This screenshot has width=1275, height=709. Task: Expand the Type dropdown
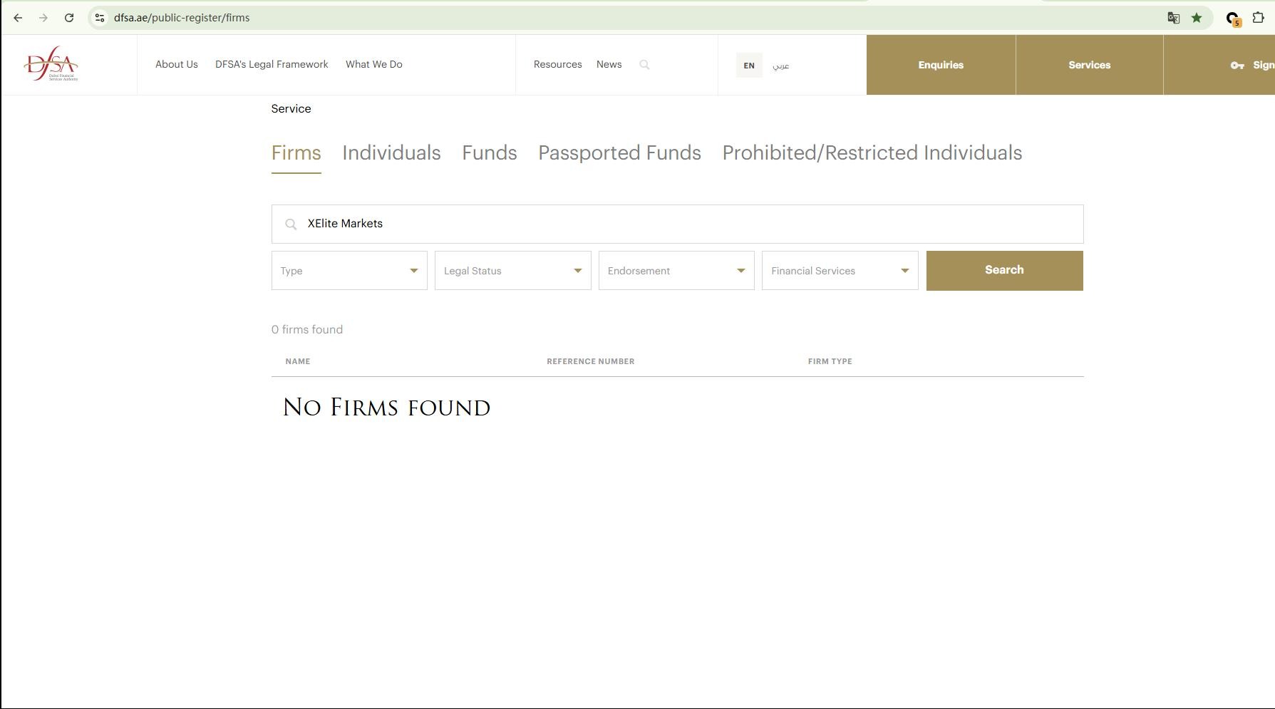pyautogui.click(x=349, y=271)
